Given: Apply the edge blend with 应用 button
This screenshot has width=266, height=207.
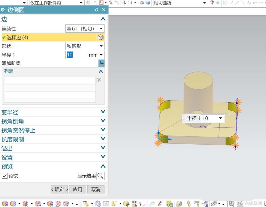Looking at the screenshot, I should pos(77,189).
